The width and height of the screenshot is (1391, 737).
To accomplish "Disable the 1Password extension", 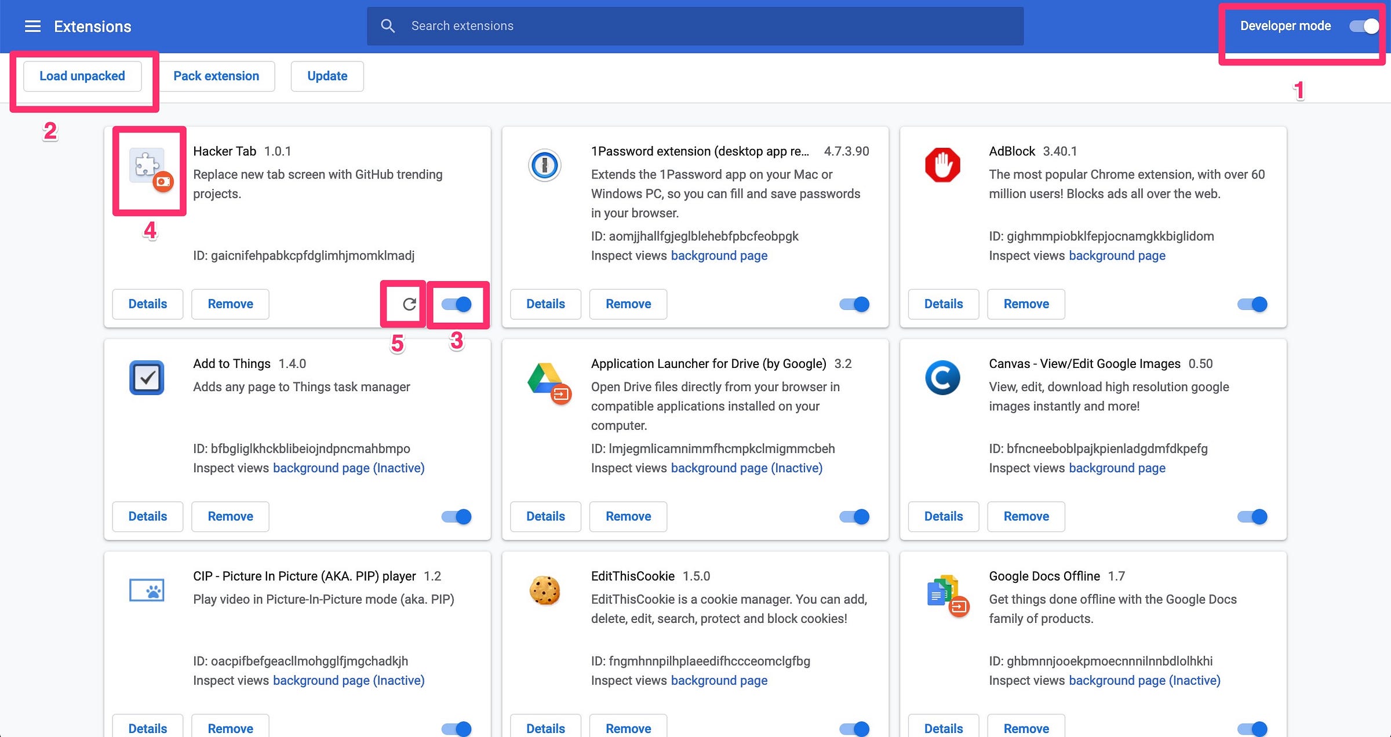I will point(854,304).
